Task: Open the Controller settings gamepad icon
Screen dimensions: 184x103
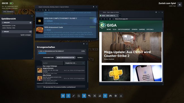Action: coord(110,96)
